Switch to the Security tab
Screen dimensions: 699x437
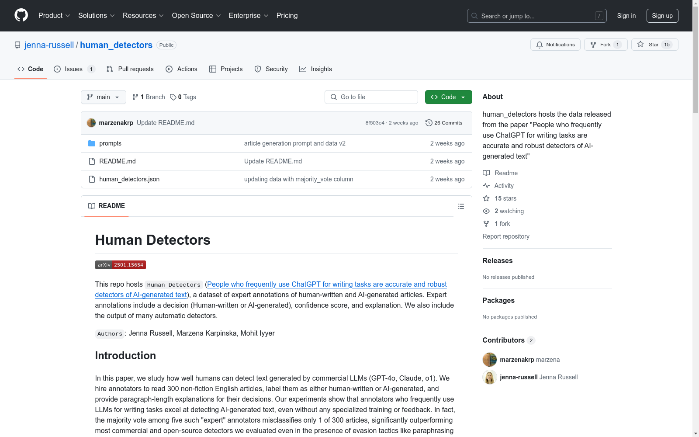(271, 69)
